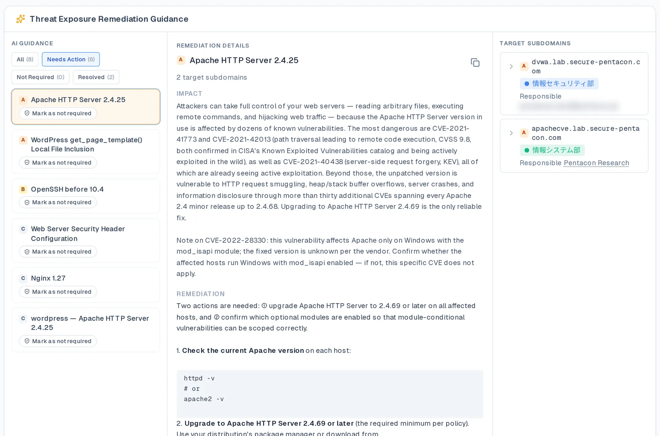Click the '2 target subdomains' text
The height and width of the screenshot is (436, 660).
[x=212, y=78]
